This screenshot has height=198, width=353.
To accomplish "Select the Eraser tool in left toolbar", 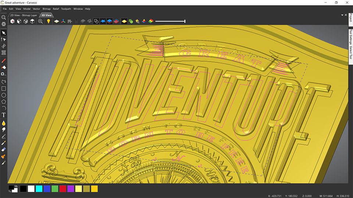I will click(4, 149).
